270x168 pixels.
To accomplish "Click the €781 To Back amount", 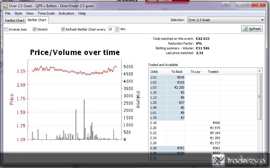I will pyautogui.click(x=181, y=148).
